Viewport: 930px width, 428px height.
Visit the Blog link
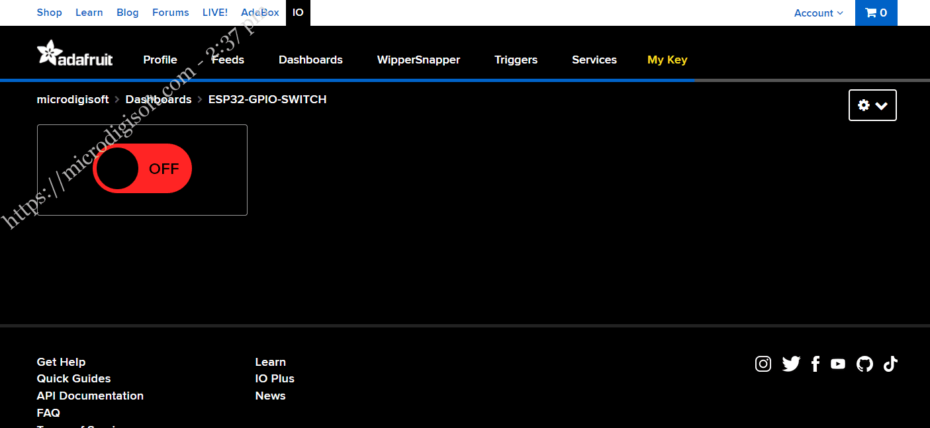point(128,13)
